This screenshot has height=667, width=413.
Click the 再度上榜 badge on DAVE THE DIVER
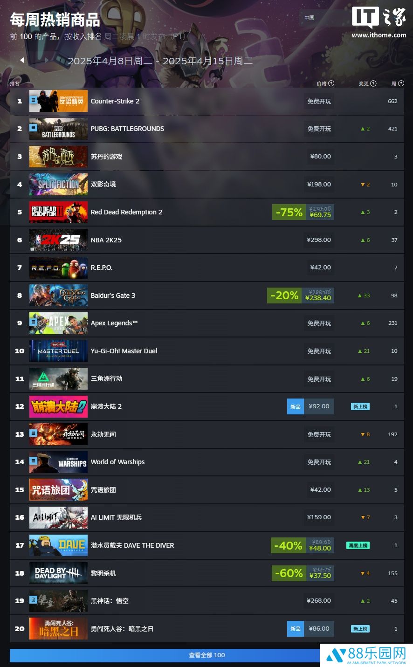click(358, 545)
